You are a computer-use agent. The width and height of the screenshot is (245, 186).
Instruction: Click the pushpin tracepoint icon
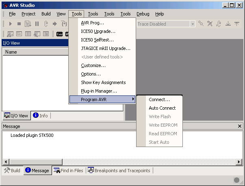tap(201, 24)
